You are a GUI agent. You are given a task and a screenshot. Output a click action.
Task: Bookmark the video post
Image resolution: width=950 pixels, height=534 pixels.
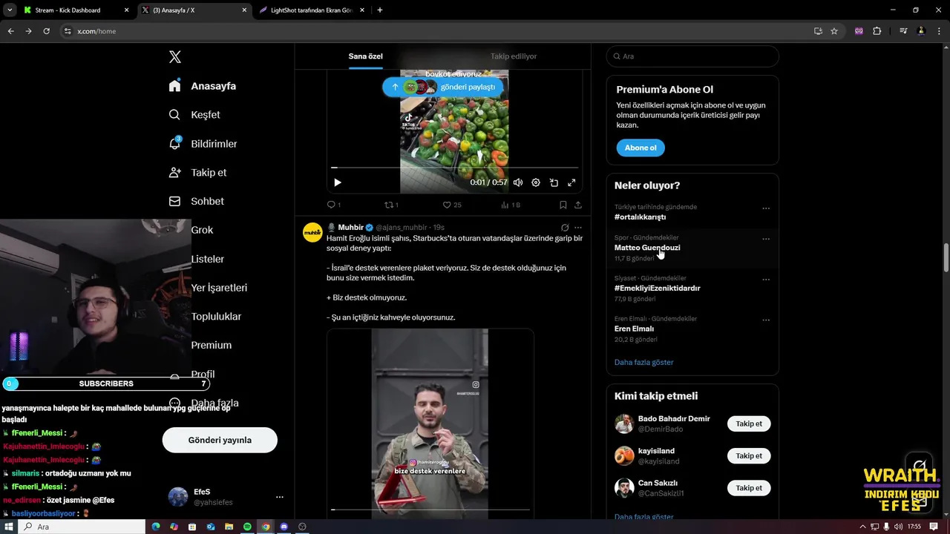(563, 205)
